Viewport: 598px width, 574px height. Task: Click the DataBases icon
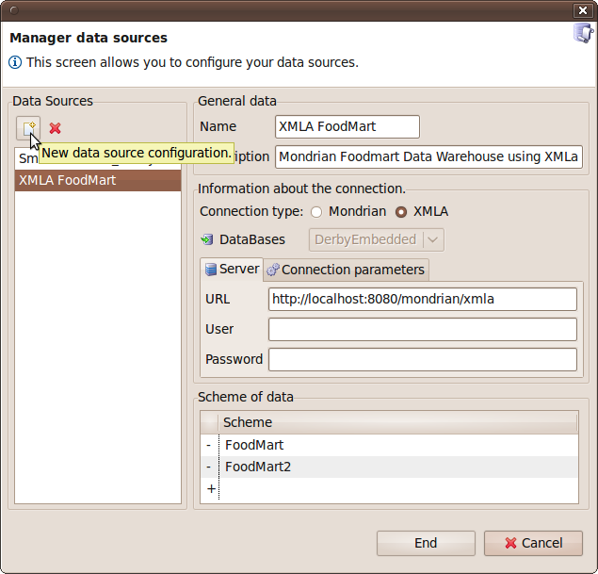coord(207,239)
